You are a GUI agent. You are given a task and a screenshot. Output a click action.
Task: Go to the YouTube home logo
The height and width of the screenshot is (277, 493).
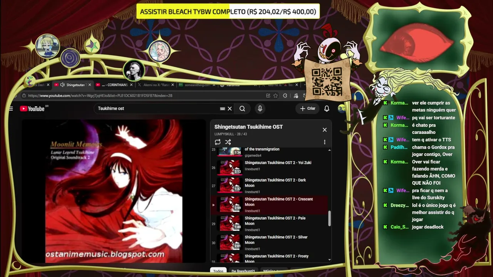(x=32, y=109)
